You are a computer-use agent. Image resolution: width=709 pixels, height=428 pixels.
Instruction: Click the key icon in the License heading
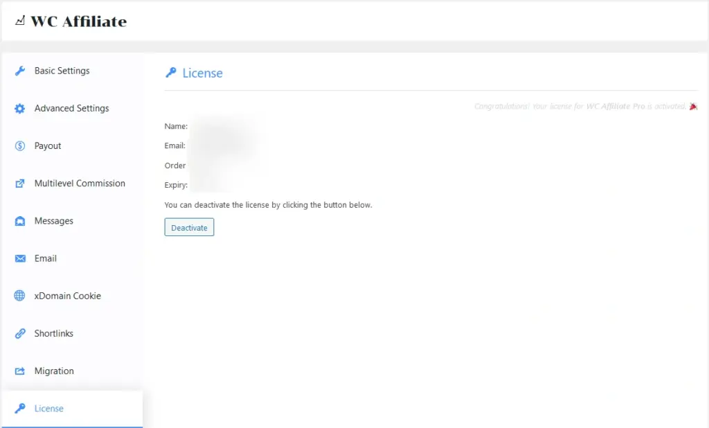[x=171, y=73]
